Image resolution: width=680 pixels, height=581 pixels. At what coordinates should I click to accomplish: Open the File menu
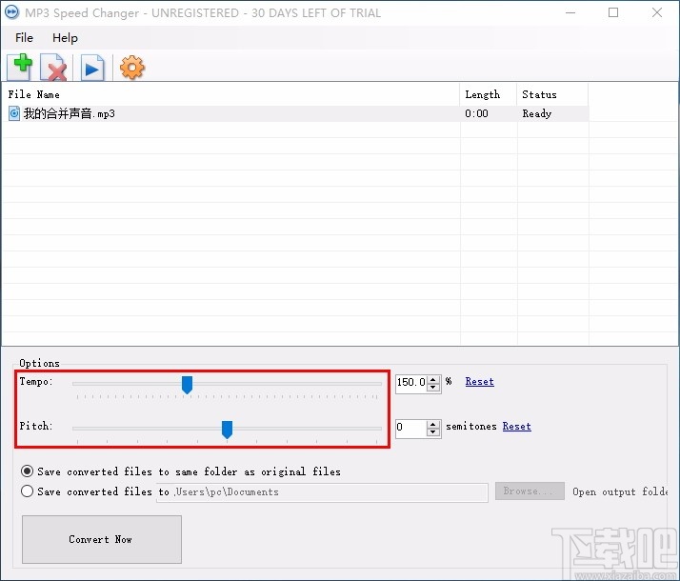click(24, 38)
